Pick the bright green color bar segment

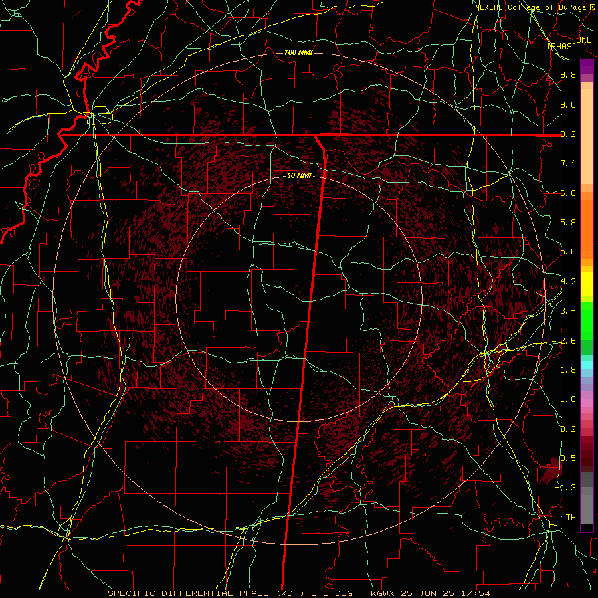587,320
